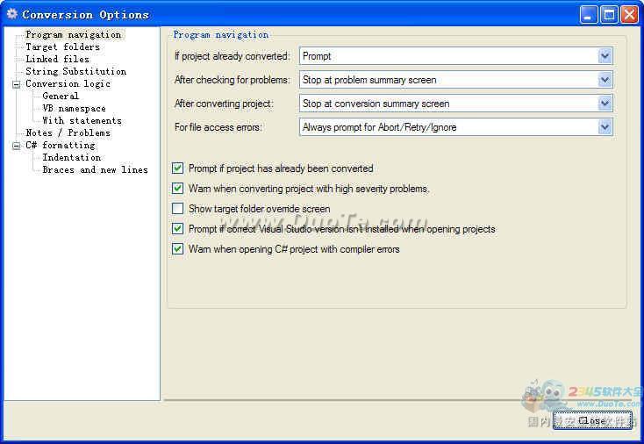Viewport: 644px width, 444px height.
Task: Toggle the Visual Studio version prompt checkbox
Action: (177, 229)
